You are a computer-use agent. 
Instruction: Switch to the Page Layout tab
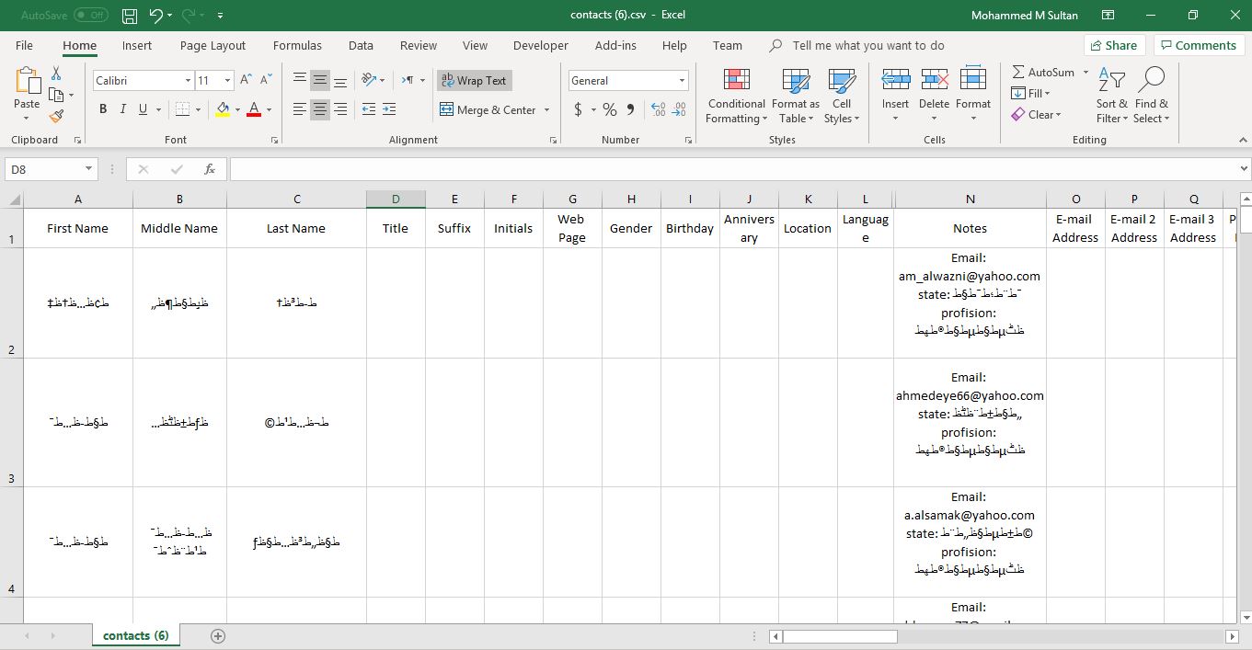click(212, 45)
